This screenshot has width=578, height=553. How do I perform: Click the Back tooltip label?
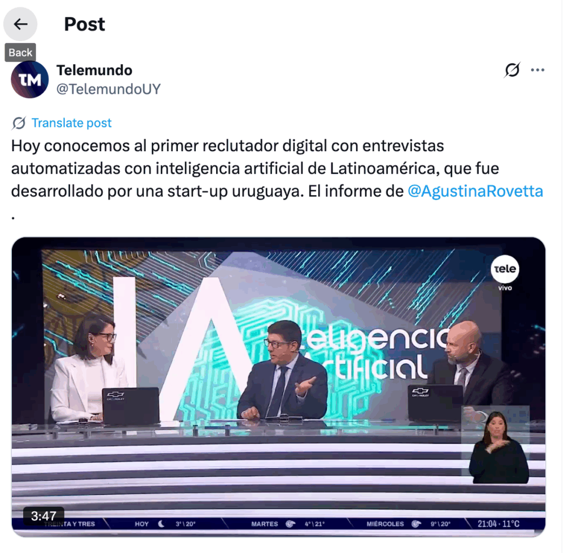coord(20,52)
